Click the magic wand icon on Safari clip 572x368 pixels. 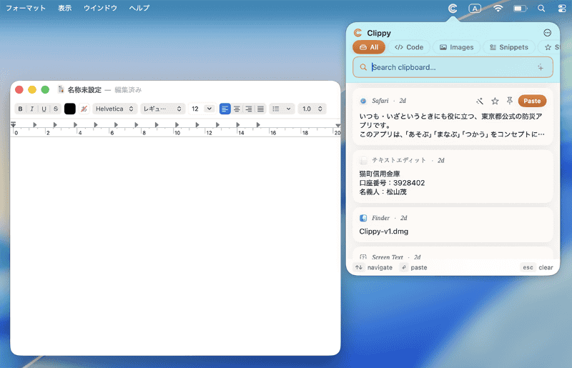[x=480, y=101]
